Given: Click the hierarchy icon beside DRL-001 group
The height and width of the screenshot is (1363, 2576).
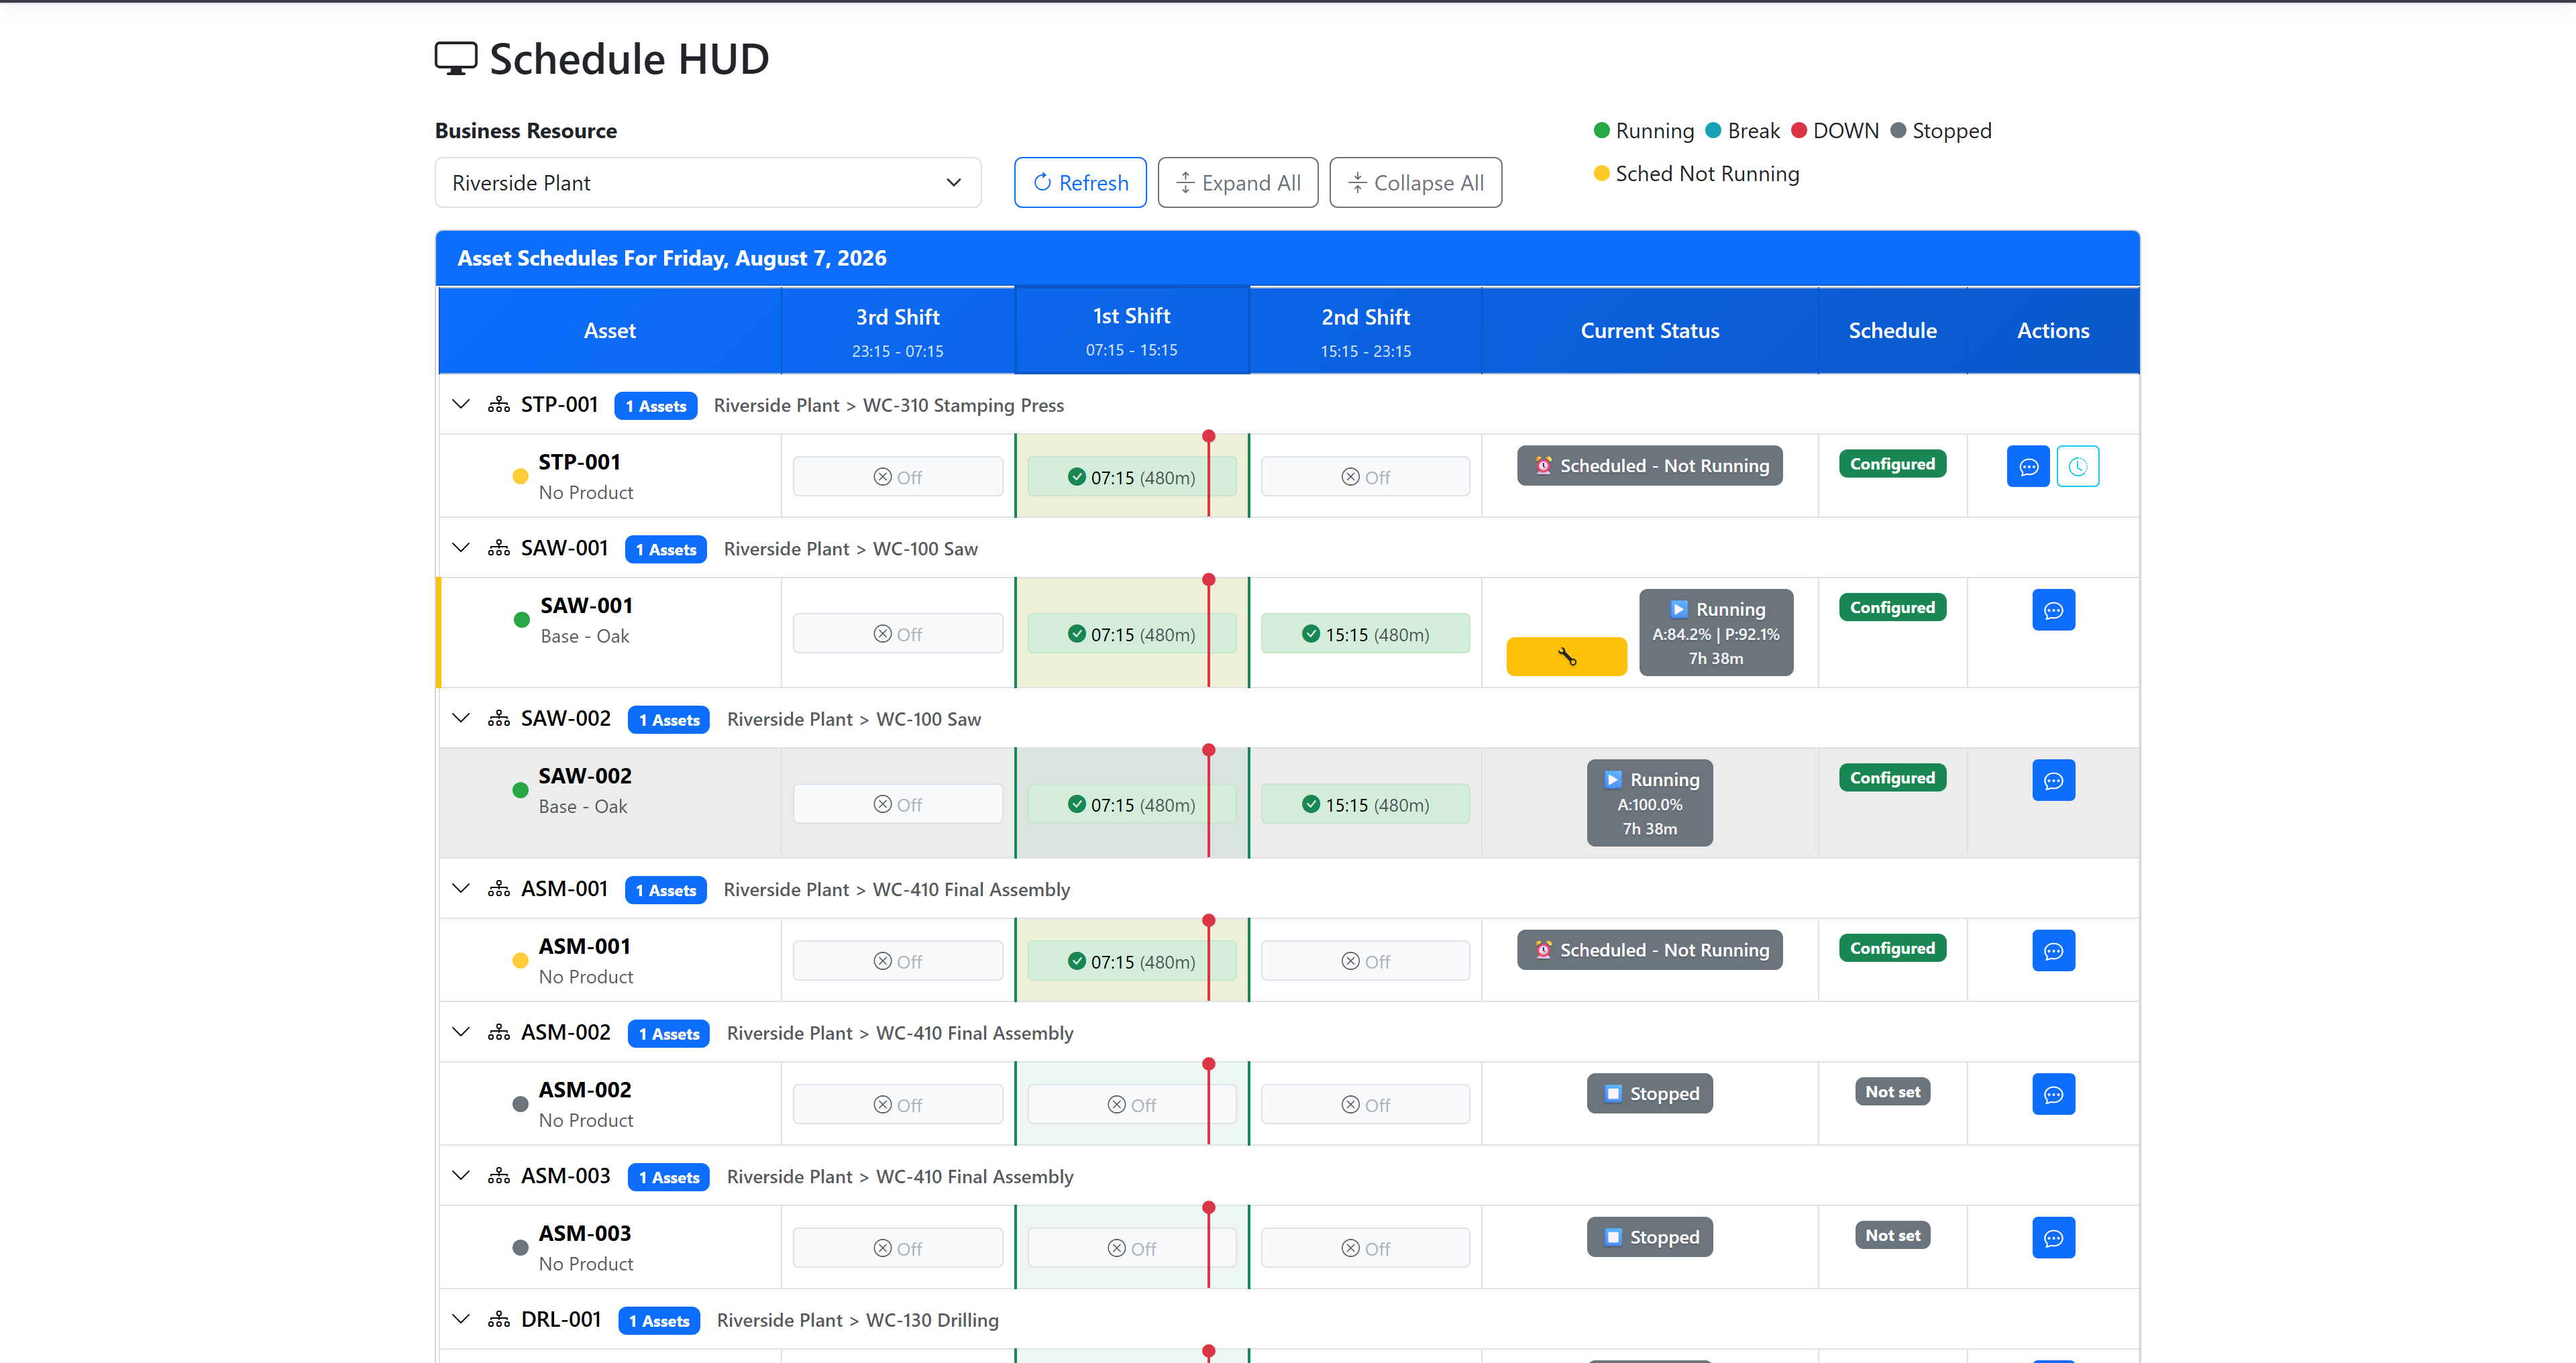Looking at the screenshot, I should coord(499,1320).
